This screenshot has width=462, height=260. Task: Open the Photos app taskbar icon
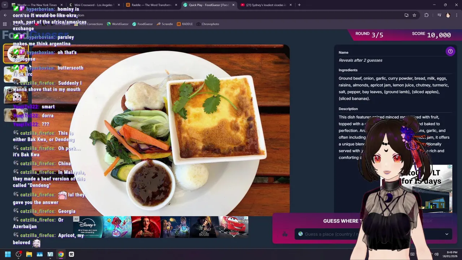coord(40,254)
